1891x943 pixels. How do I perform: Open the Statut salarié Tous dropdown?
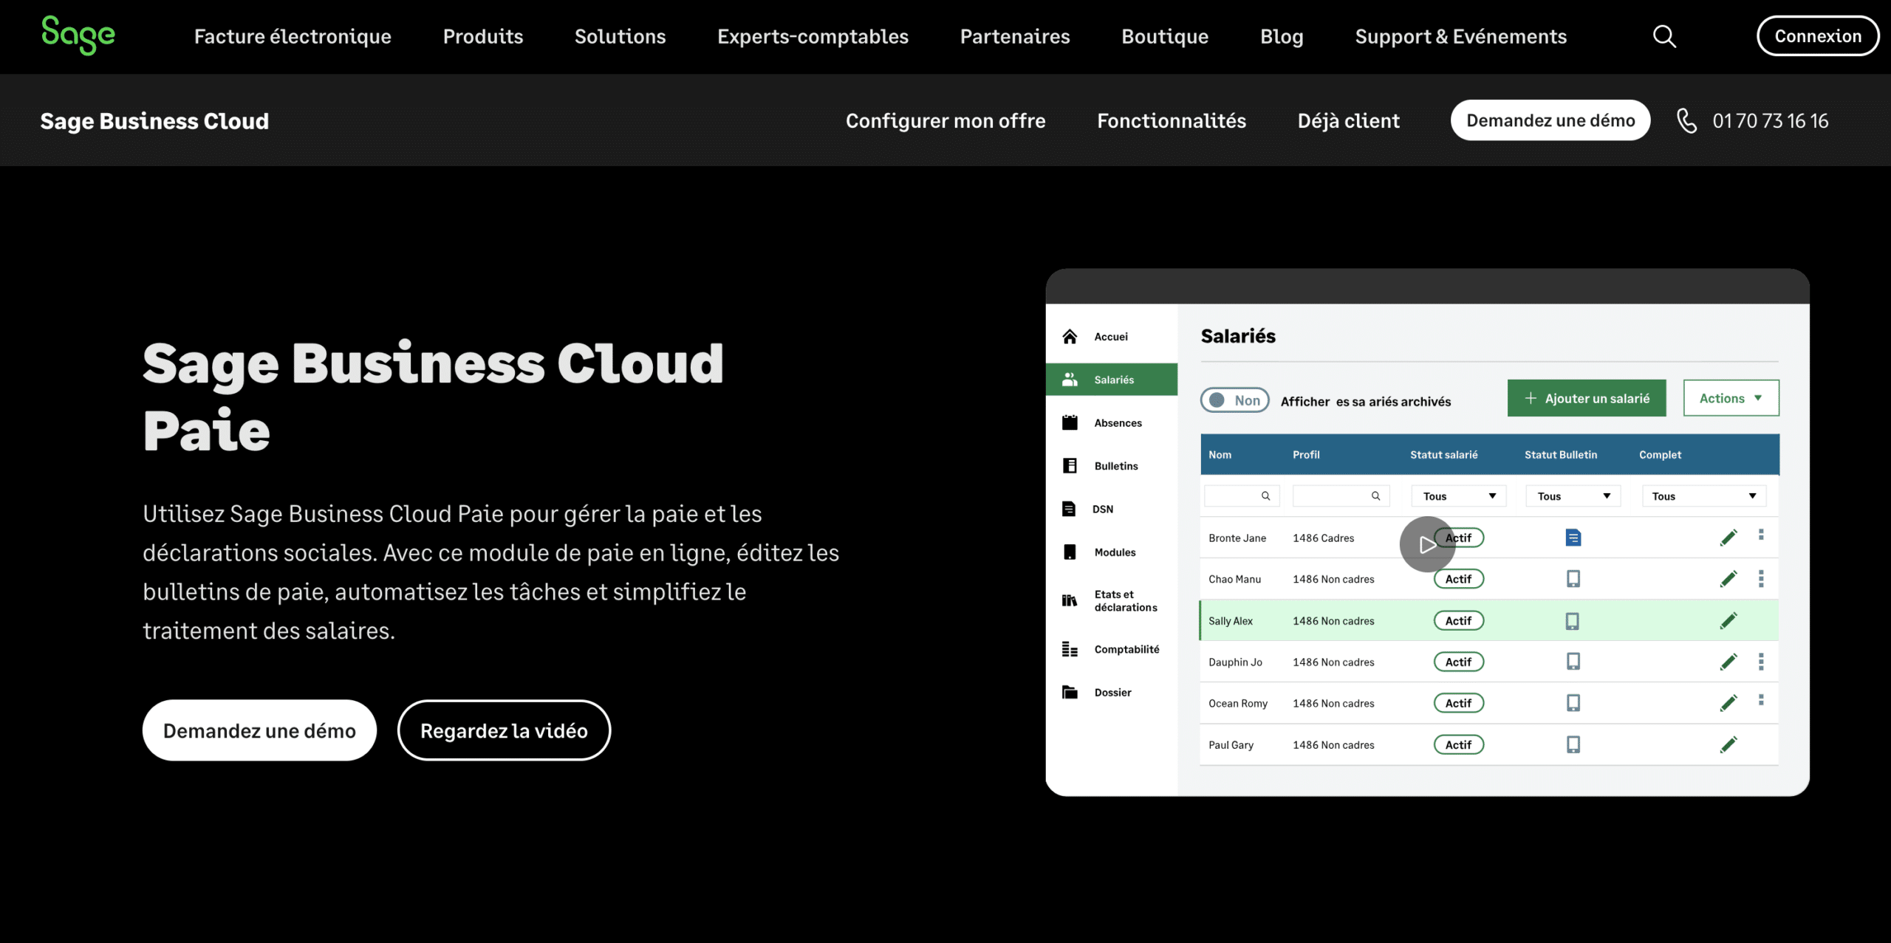(x=1458, y=496)
